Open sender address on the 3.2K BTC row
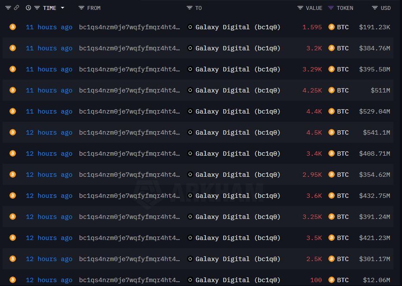The image size is (402, 286). point(129,48)
